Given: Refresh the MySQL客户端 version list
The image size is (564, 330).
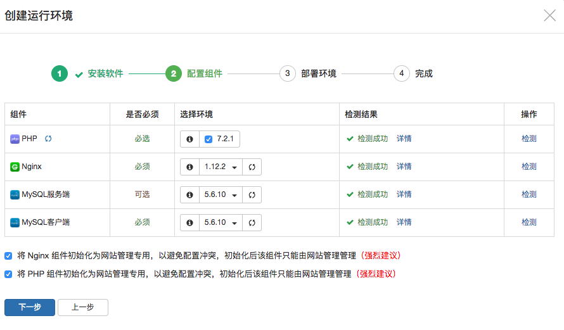Looking at the screenshot, I should pyautogui.click(x=252, y=222).
